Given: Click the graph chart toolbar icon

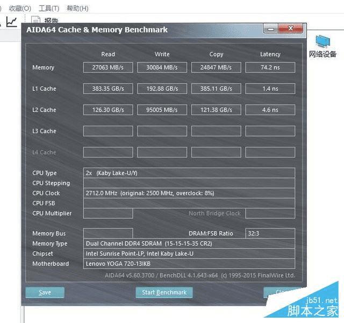Looking at the screenshot, I should tap(11, 21).
